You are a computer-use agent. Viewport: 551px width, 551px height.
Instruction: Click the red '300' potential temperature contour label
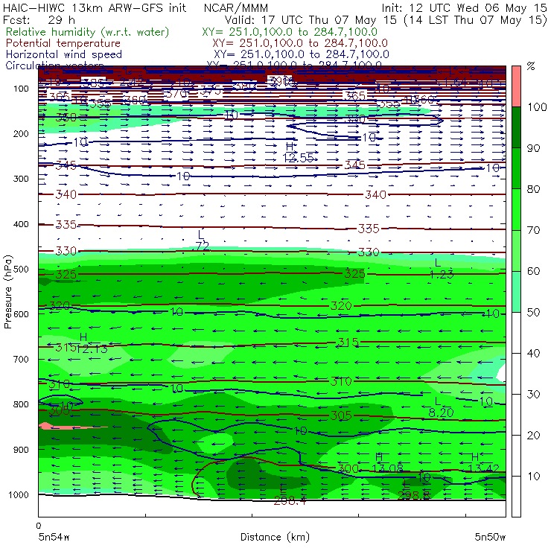click(348, 468)
